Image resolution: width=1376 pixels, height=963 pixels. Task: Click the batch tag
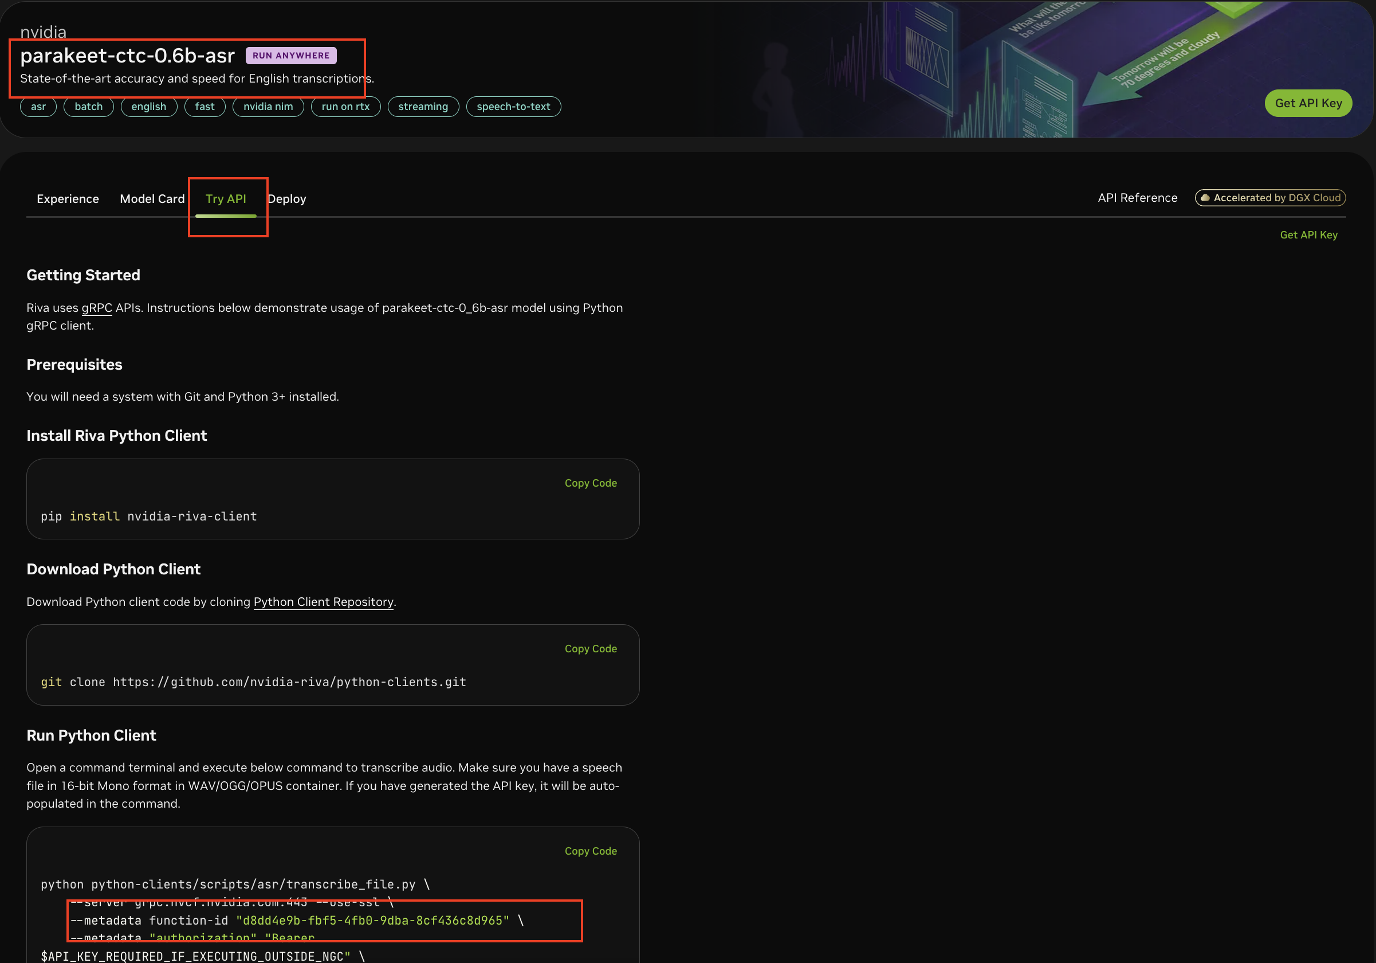tap(89, 107)
